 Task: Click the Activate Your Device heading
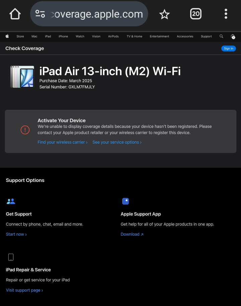click(x=62, y=121)
